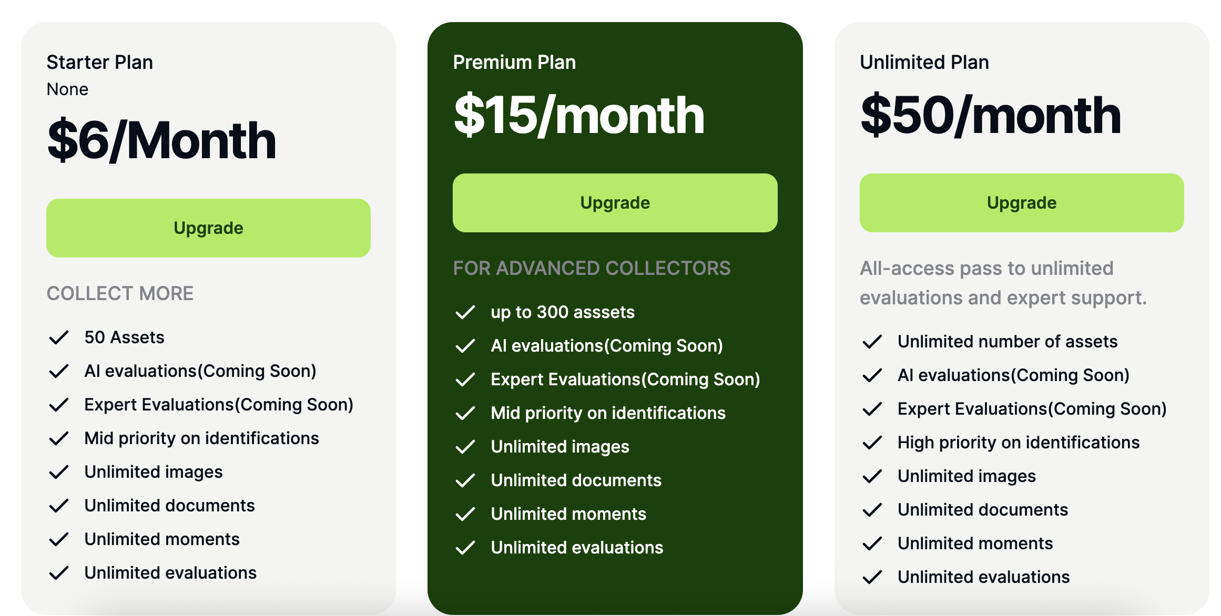Click the $6/Month price text
Image resolution: width=1221 pixels, height=616 pixels.
pos(161,139)
